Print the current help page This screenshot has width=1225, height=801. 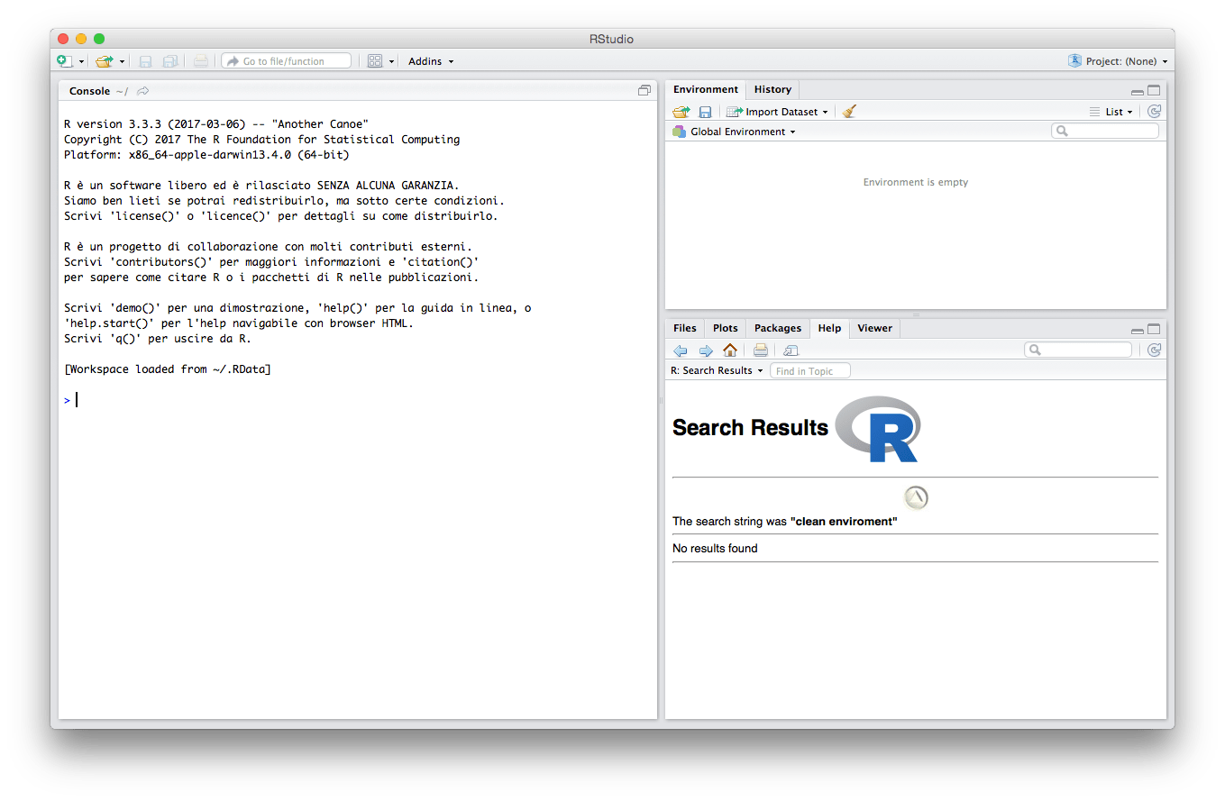click(x=760, y=350)
